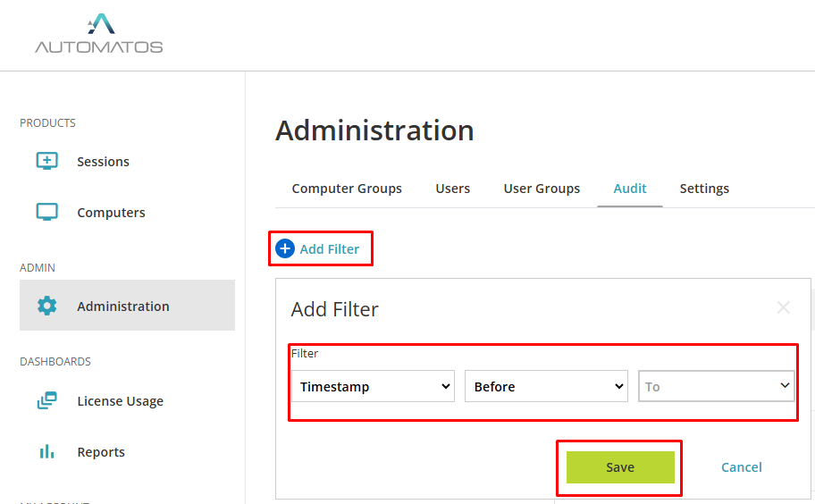
Task: Open the User Groups tab
Action: [542, 189]
